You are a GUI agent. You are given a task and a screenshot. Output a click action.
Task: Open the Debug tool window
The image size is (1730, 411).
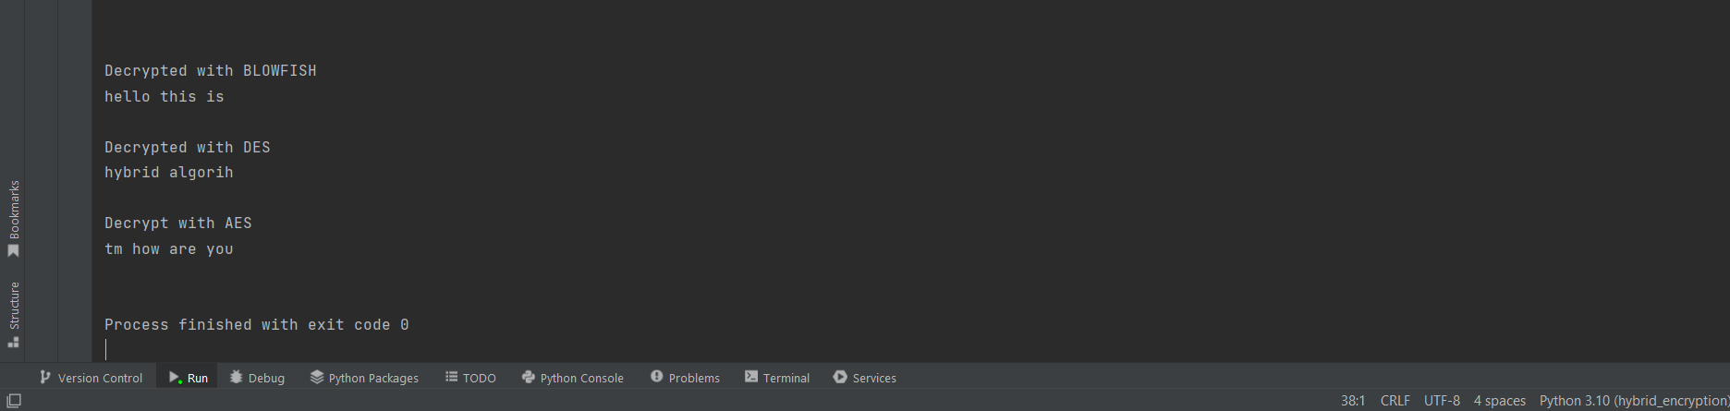pyautogui.click(x=257, y=378)
